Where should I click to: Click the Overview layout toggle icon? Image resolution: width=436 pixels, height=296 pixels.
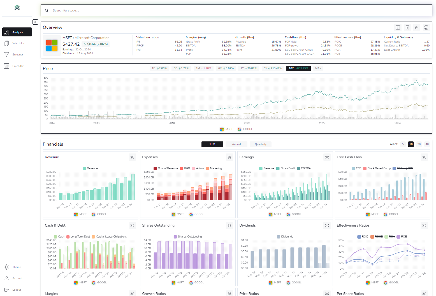click(x=426, y=27)
